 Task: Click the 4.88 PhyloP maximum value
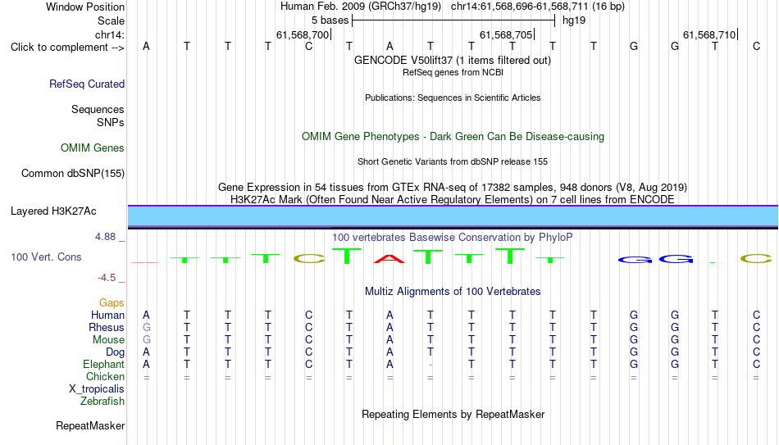(105, 237)
